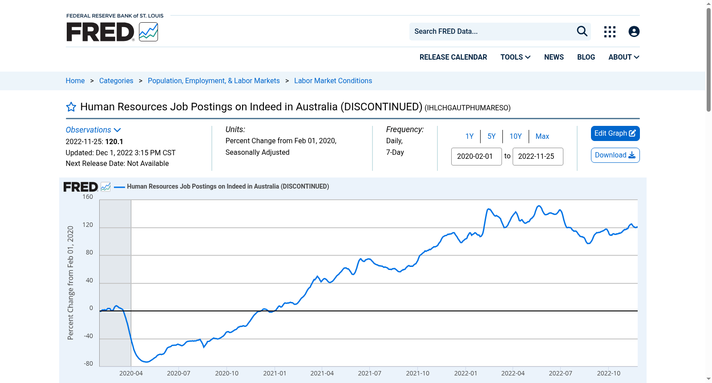Open the News menu item

[554, 57]
